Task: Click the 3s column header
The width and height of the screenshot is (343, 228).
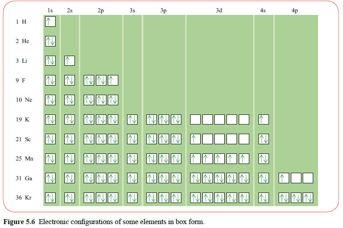Action: 132,10
